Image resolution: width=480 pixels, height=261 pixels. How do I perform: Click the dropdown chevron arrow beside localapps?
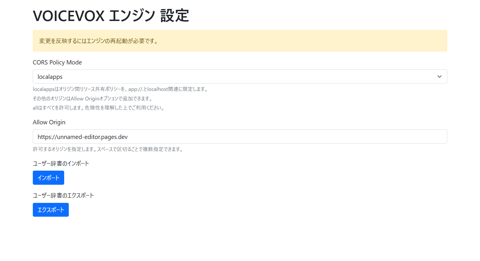pyautogui.click(x=439, y=77)
